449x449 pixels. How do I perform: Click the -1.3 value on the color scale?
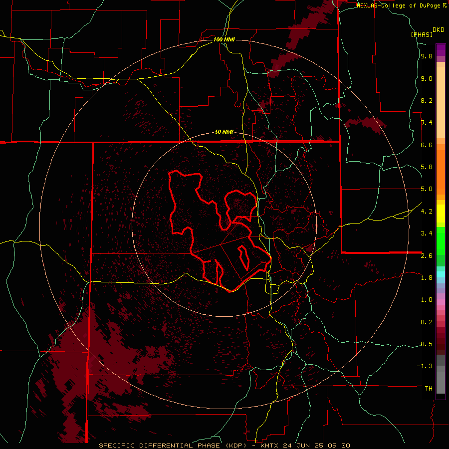(x=425, y=366)
